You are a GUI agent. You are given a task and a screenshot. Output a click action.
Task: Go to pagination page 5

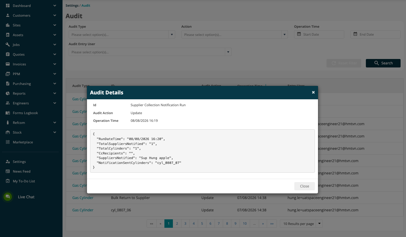(202, 223)
